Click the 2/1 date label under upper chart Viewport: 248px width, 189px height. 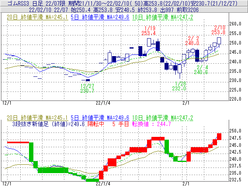[186, 103]
